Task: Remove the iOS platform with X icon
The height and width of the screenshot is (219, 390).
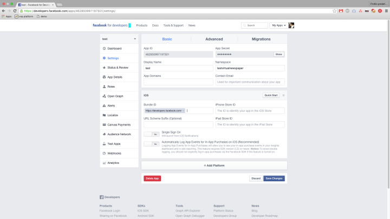Action: tap(283, 95)
